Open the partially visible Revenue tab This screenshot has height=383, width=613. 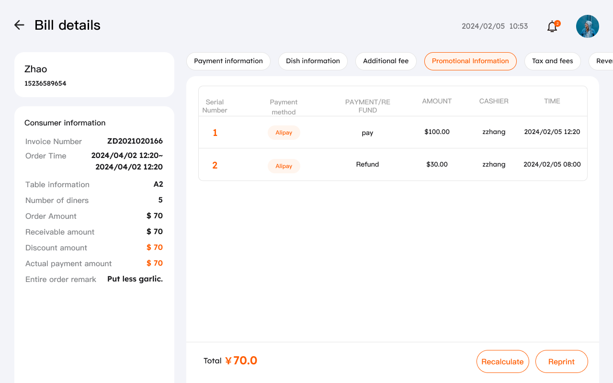click(x=605, y=61)
